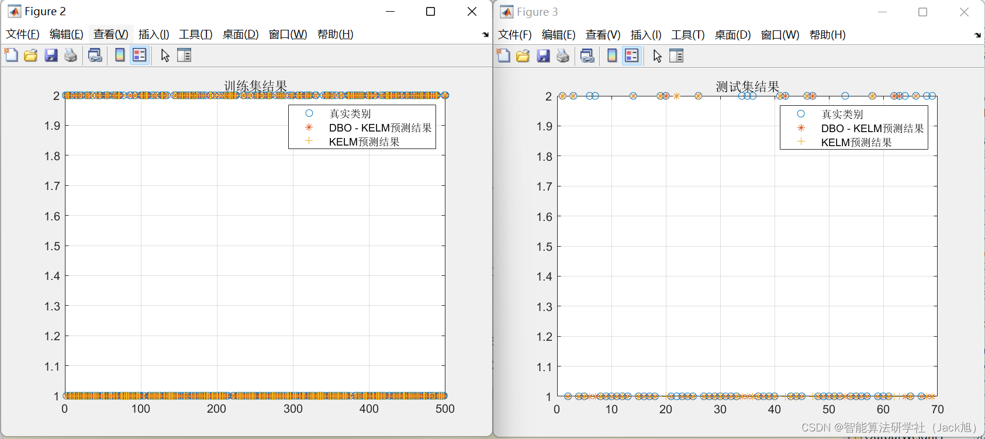Select Edit Plot arrow tool in Figure 2

click(165, 55)
